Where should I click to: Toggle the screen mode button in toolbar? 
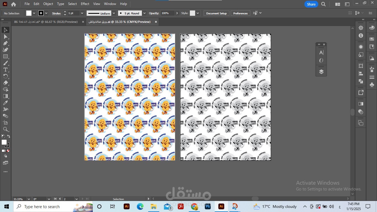[x=5, y=163]
